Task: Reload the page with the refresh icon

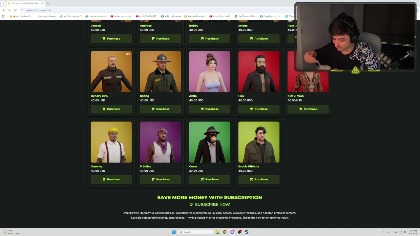Action: (x=15, y=10)
